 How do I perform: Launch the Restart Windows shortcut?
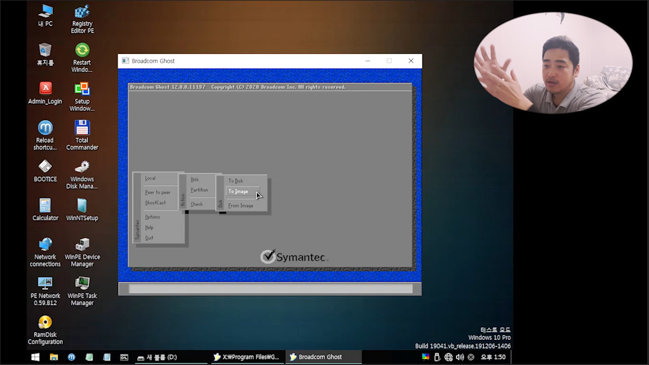[82, 58]
